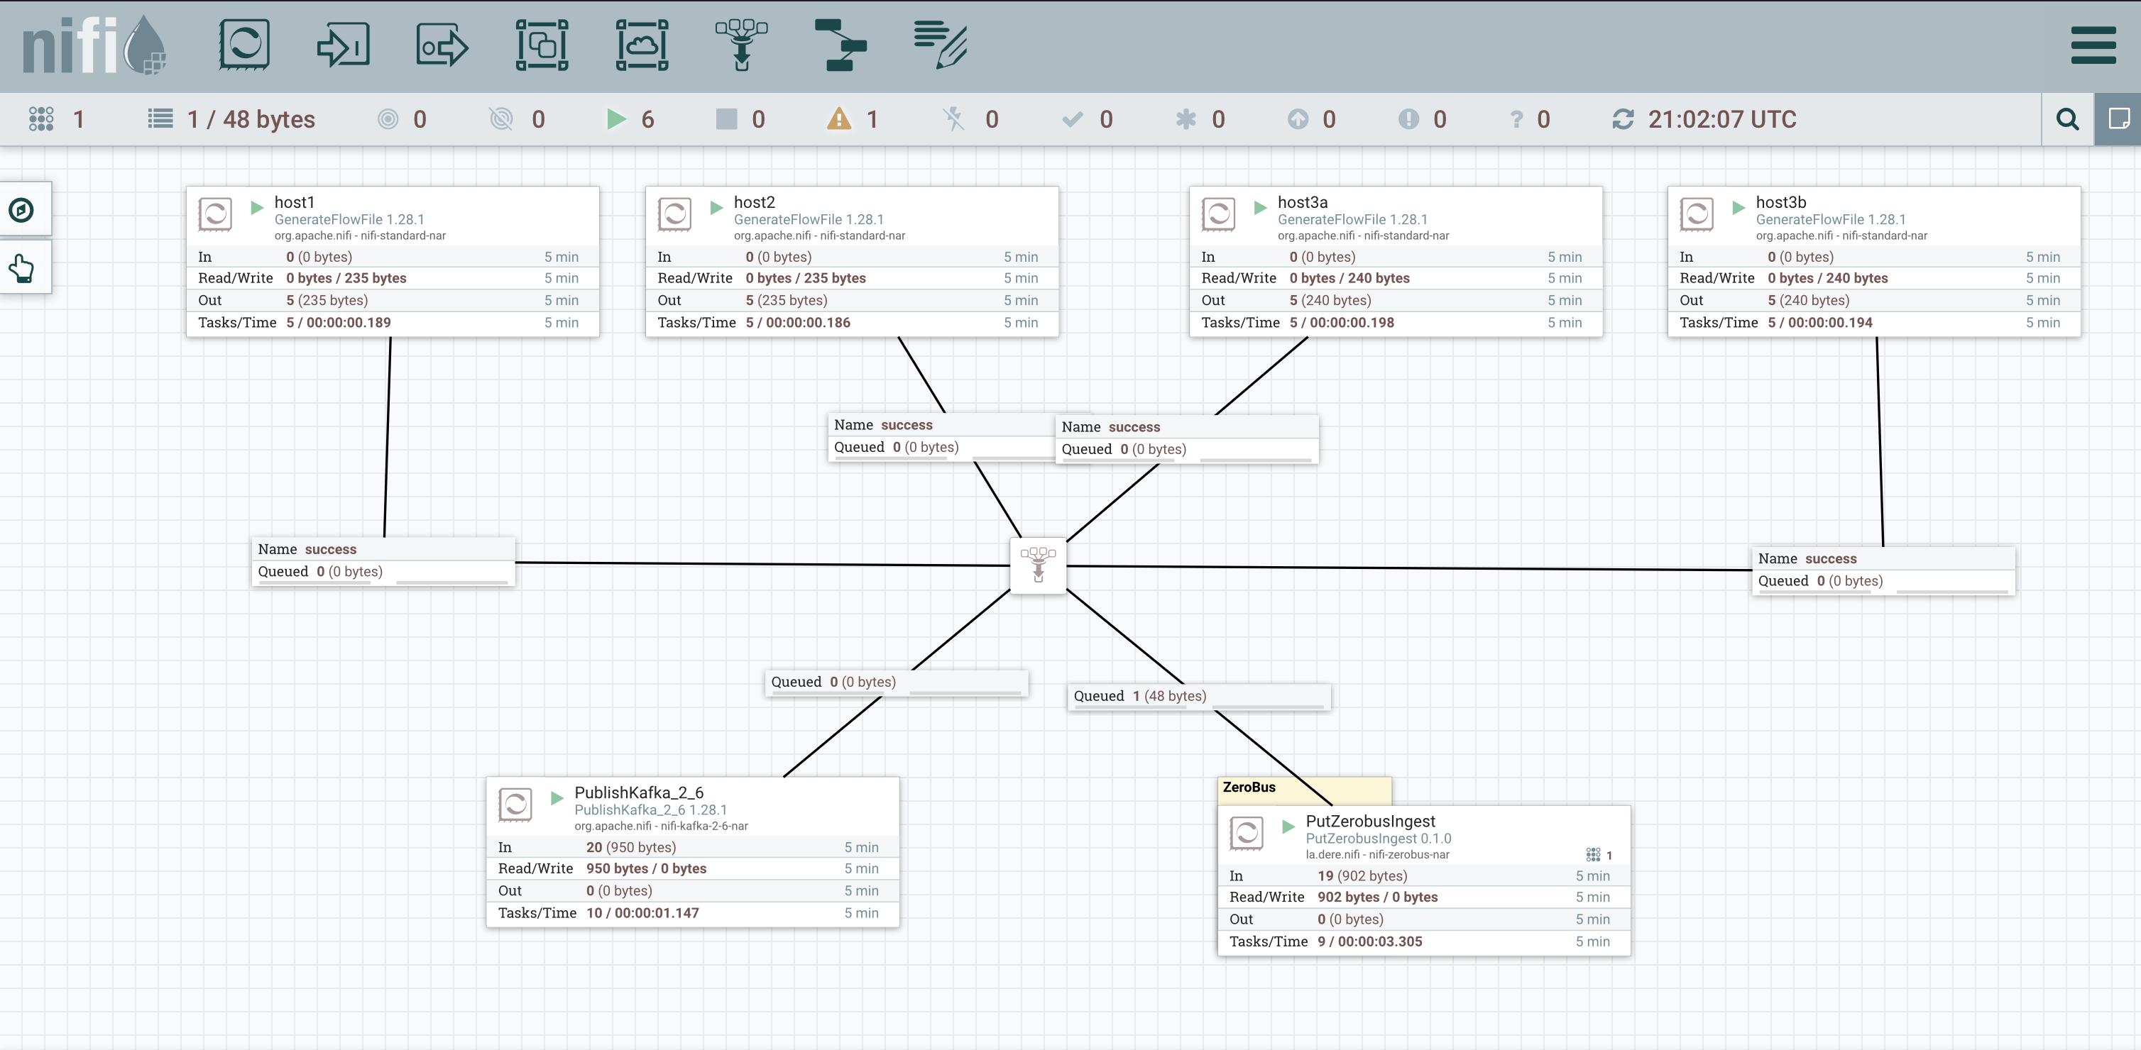Click the host3a processor name

pos(1303,202)
